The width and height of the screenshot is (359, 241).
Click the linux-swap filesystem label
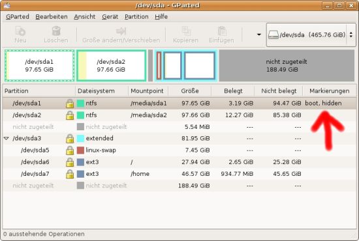click(101, 150)
